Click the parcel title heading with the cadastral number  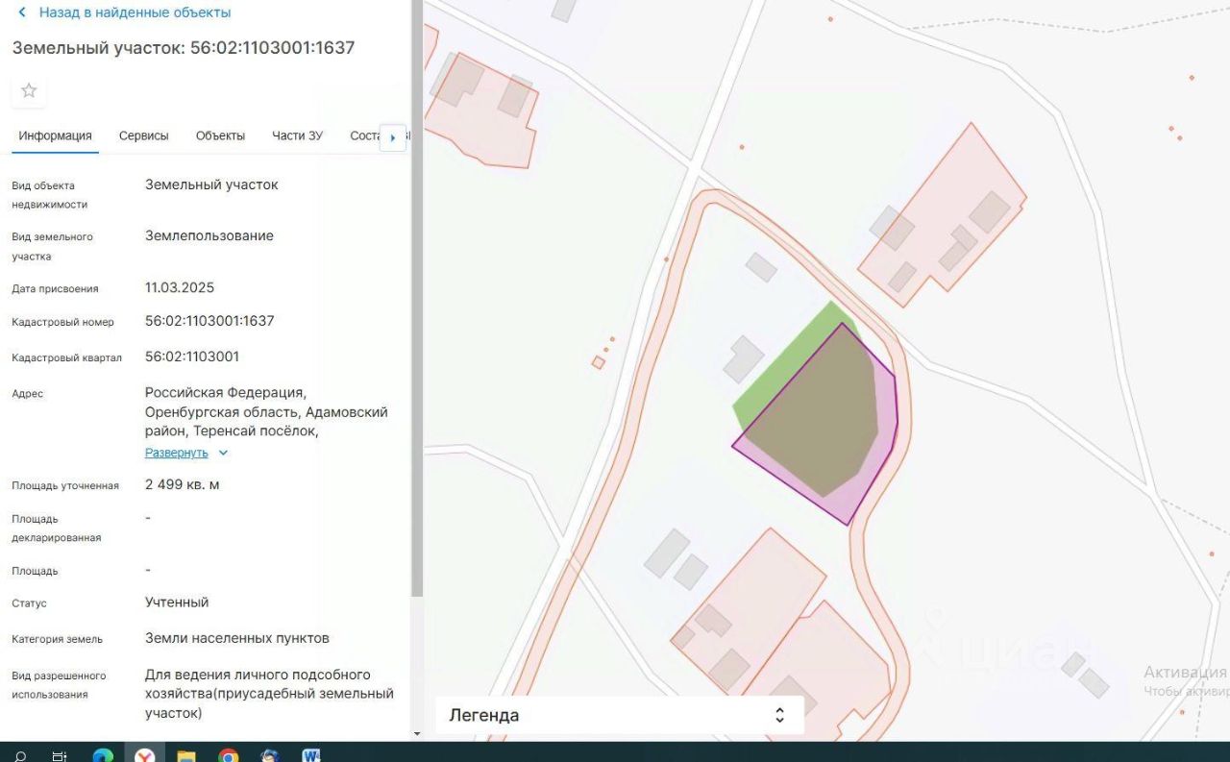point(184,47)
